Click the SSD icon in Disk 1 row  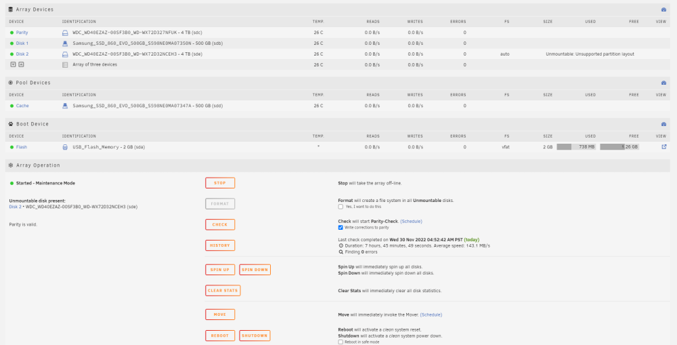tap(65, 43)
